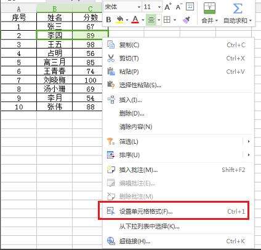This screenshot has height=250, width=261.
Task: Select 插入(I)... menu entry
Action: point(178,100)
